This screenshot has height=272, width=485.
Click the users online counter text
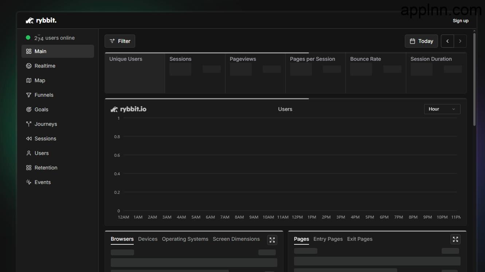point(54,38)
